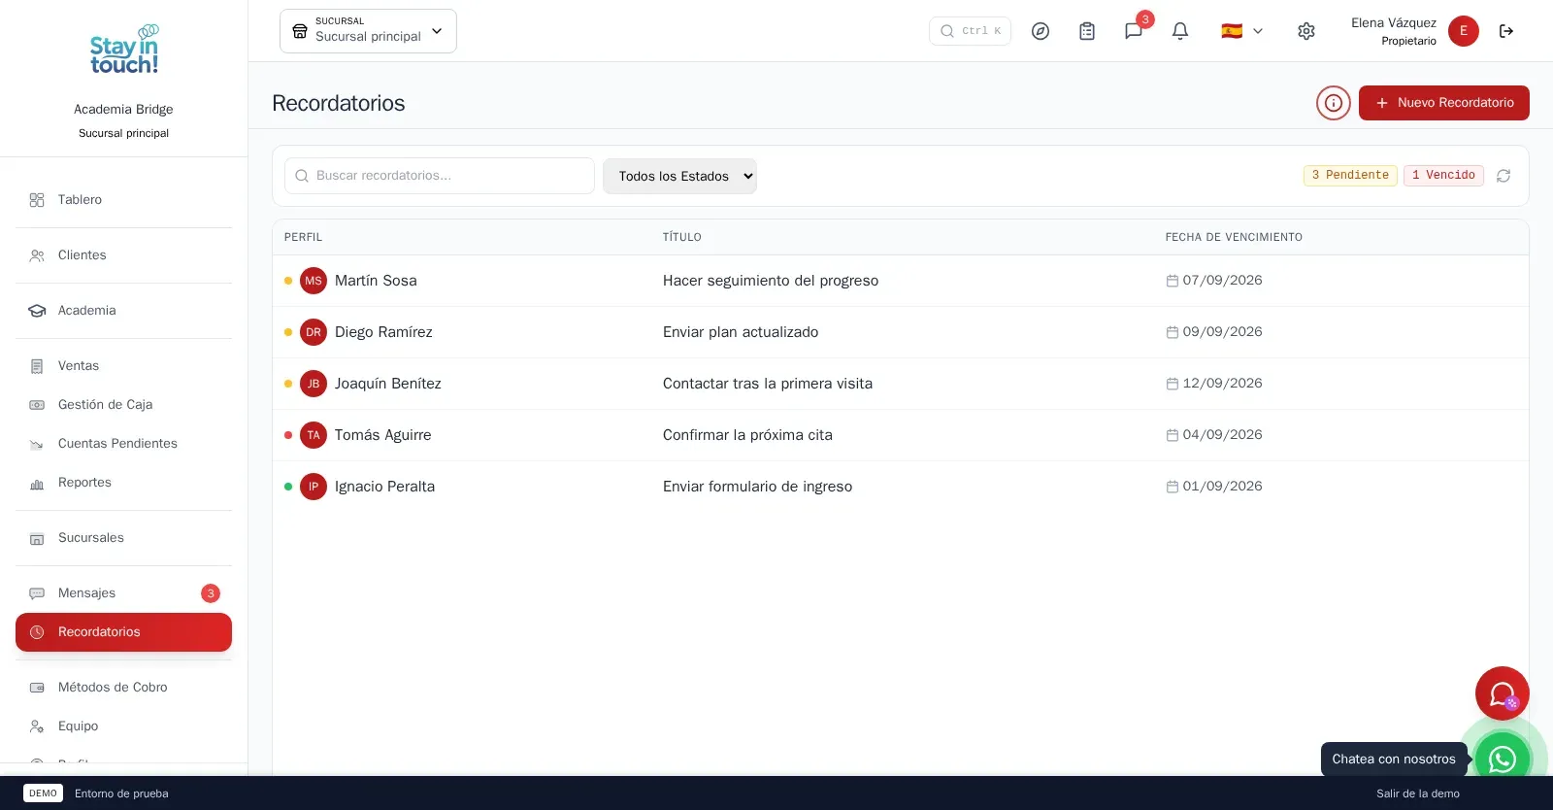
Task: Open Cuentas Pendientes in sidebar
Action: tap(124, 444)
